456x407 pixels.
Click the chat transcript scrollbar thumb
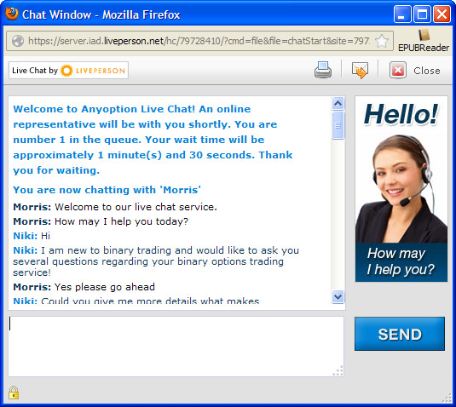click(338, 125)
